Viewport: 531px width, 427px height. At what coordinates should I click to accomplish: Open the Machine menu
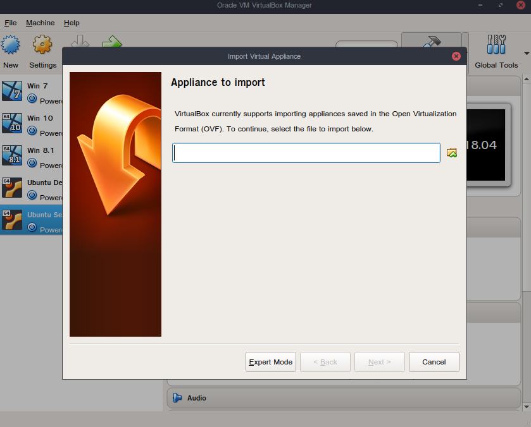coord(41,23)
